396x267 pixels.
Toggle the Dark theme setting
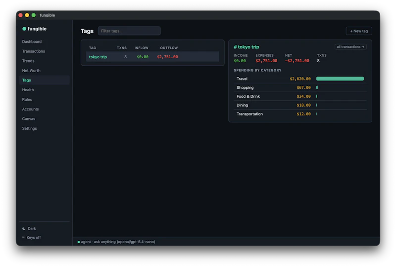[29, 229]
